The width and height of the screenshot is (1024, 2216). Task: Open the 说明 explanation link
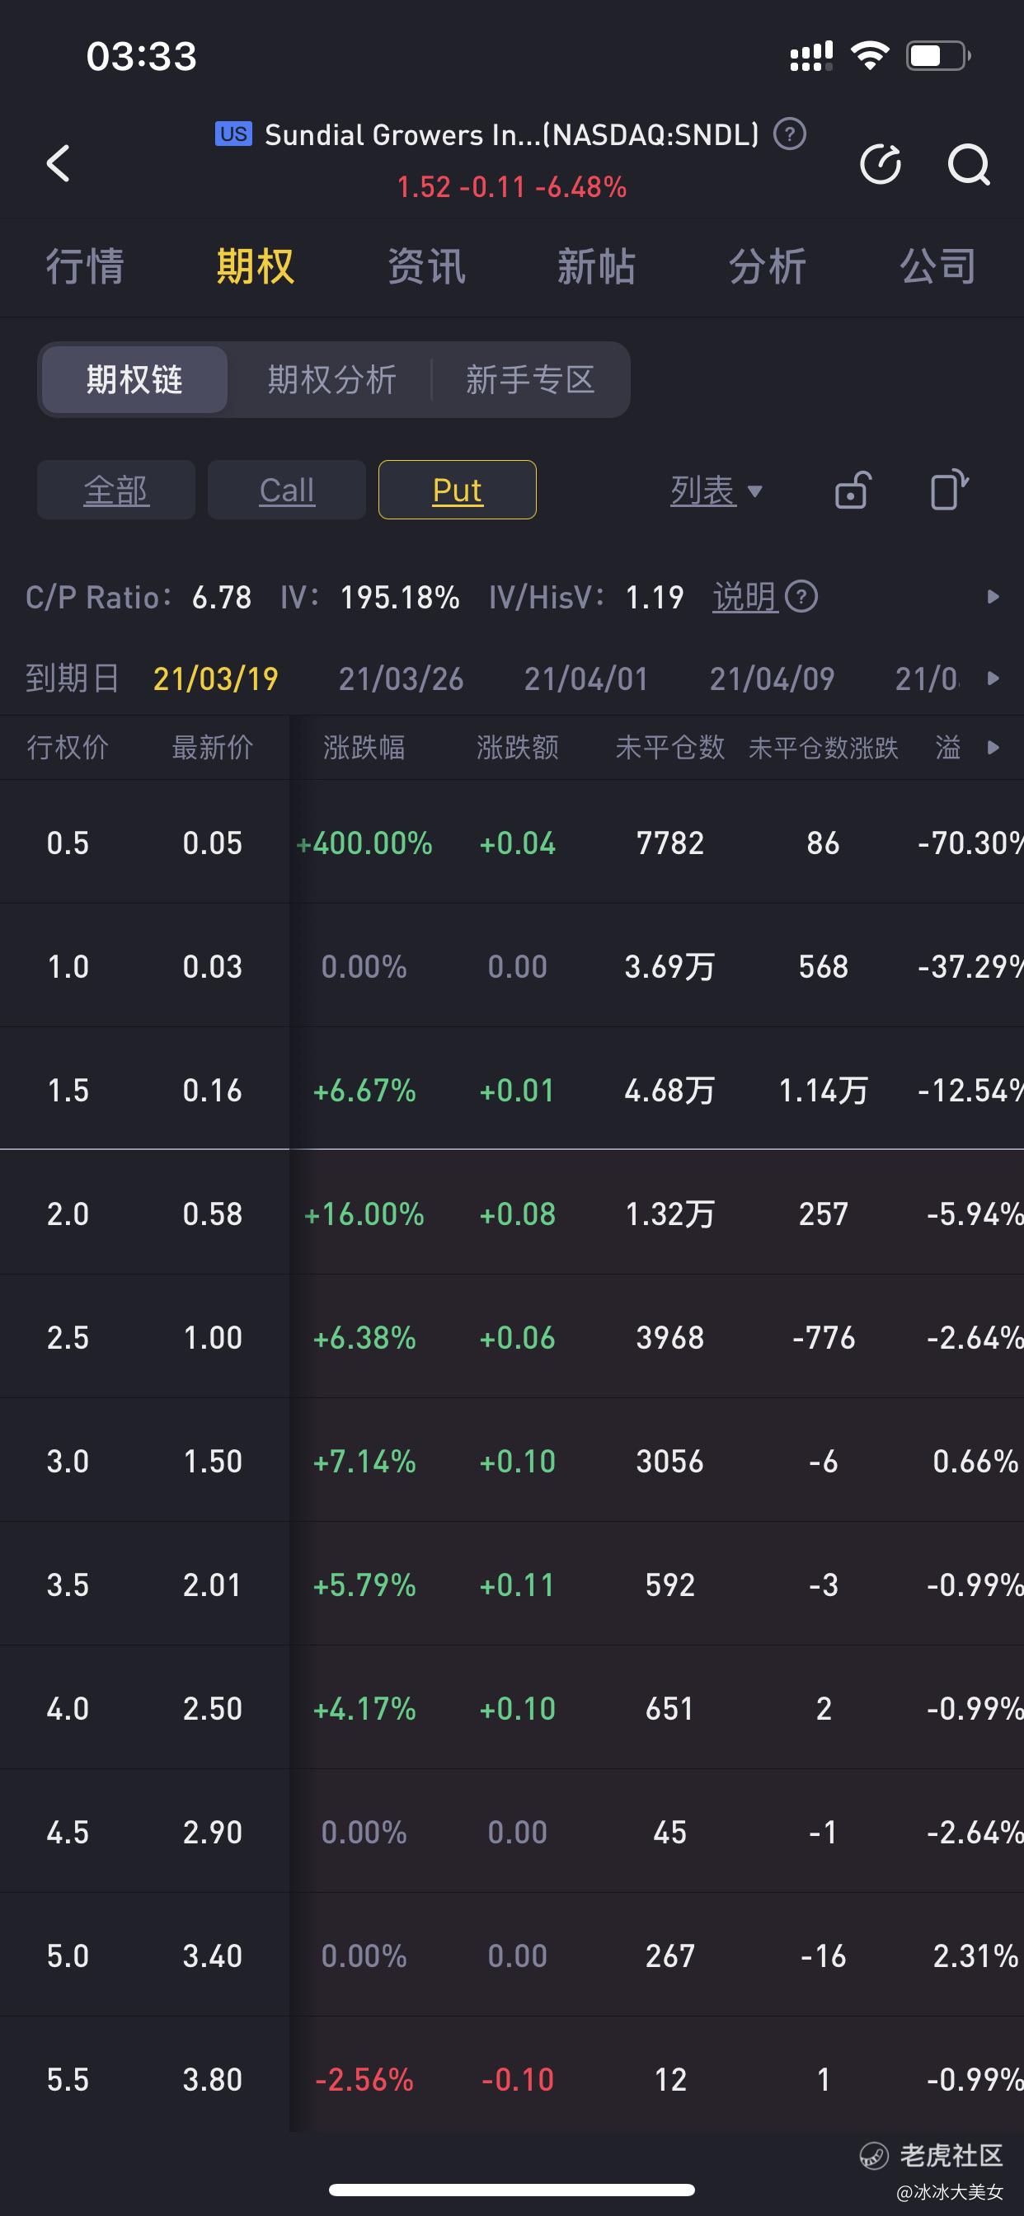745,596
